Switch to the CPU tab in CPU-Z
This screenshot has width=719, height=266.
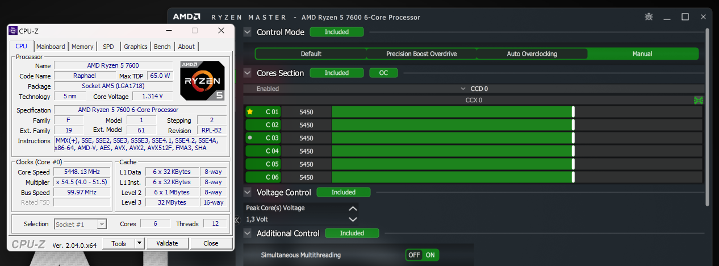click(21, 46)
